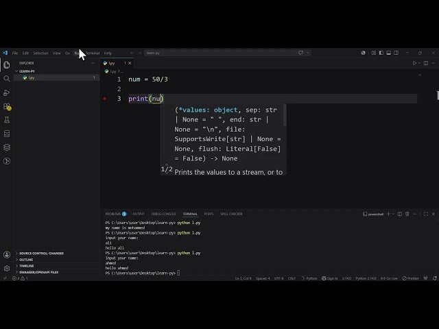Open the Customize Layout icon
This screenshot has height=329, width=439.
374,53
